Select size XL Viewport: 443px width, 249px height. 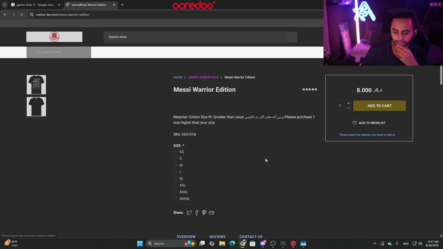click(175, 178)
